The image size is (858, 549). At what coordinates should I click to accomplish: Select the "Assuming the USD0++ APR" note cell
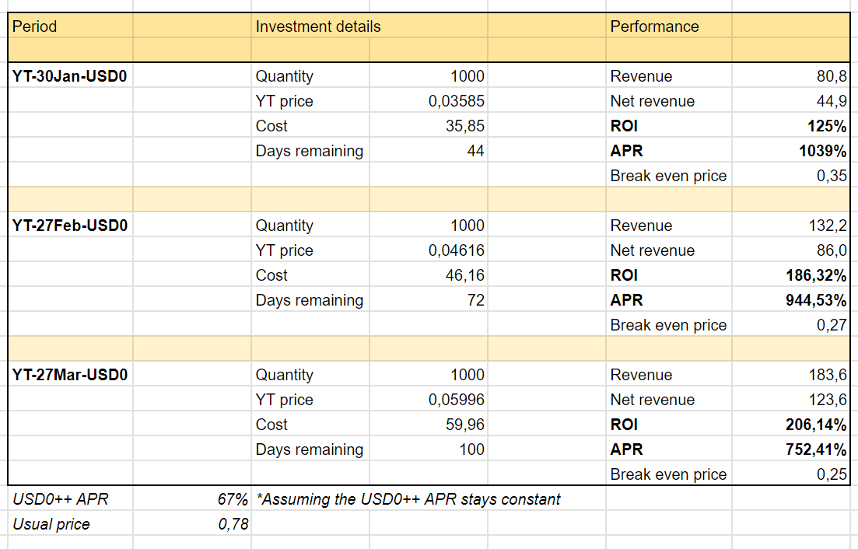point(408,499)
